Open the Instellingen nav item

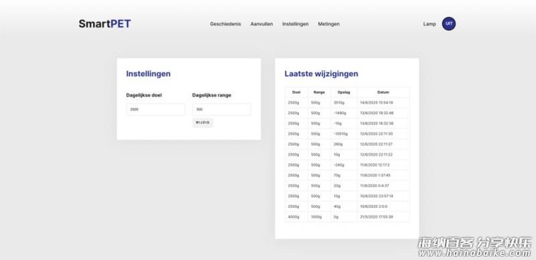(x=295, y=24)
